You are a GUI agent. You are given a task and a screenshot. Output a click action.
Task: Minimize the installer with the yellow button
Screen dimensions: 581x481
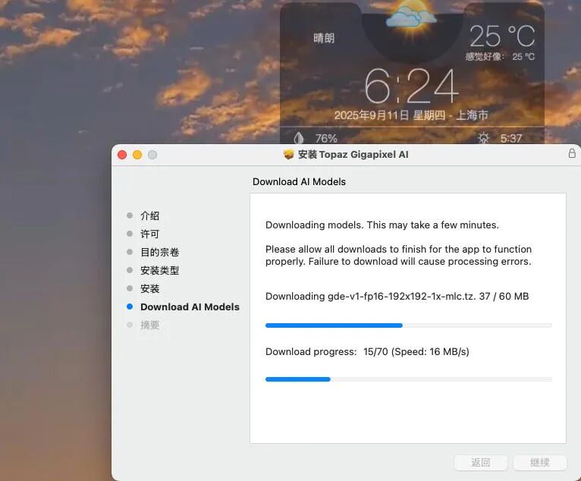137,155
